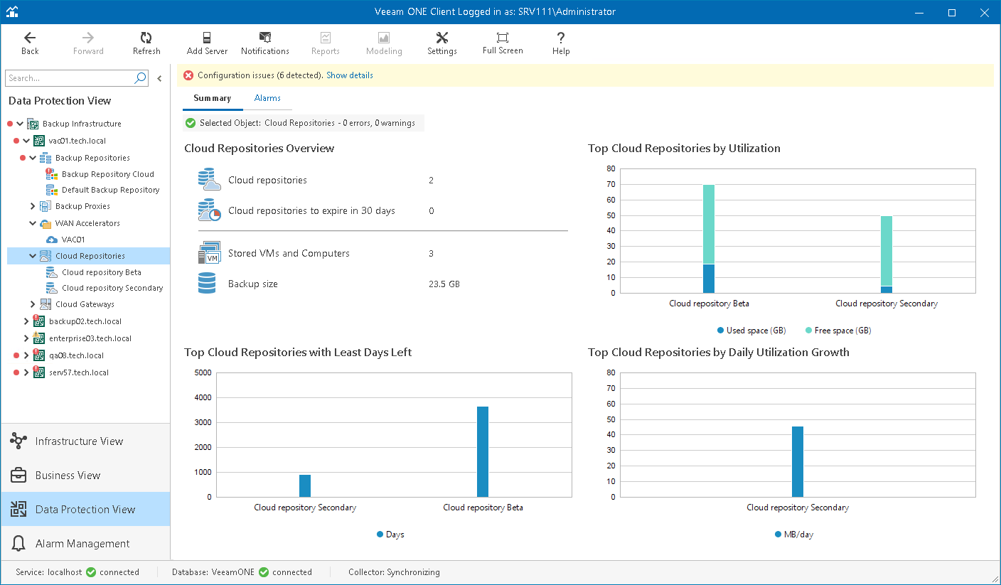Screen dimensions: 1001x585
Task: Click the Cloud repository Secondary tree icon
Action: 51,288
